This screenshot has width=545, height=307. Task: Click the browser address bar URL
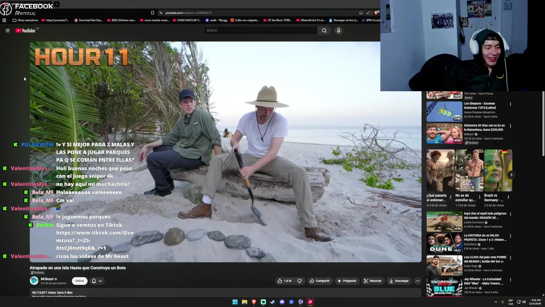pyautogui.click(x=188, y=13)
